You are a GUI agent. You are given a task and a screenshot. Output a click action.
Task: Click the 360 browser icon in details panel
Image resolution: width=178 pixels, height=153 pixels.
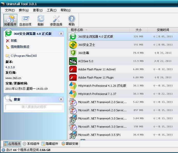click(8, 33)
